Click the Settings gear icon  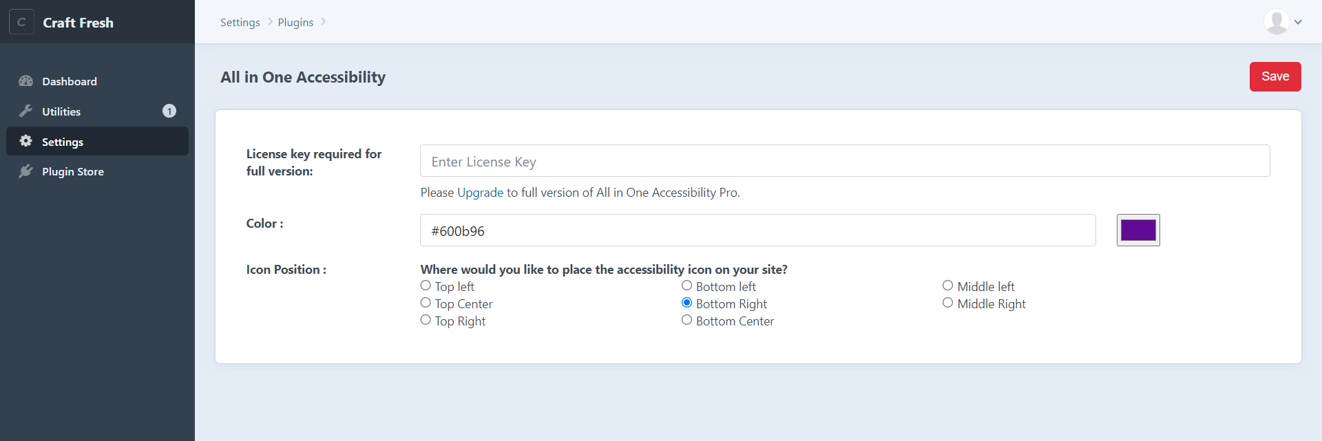pyautogui.click(x=26, y=141)
